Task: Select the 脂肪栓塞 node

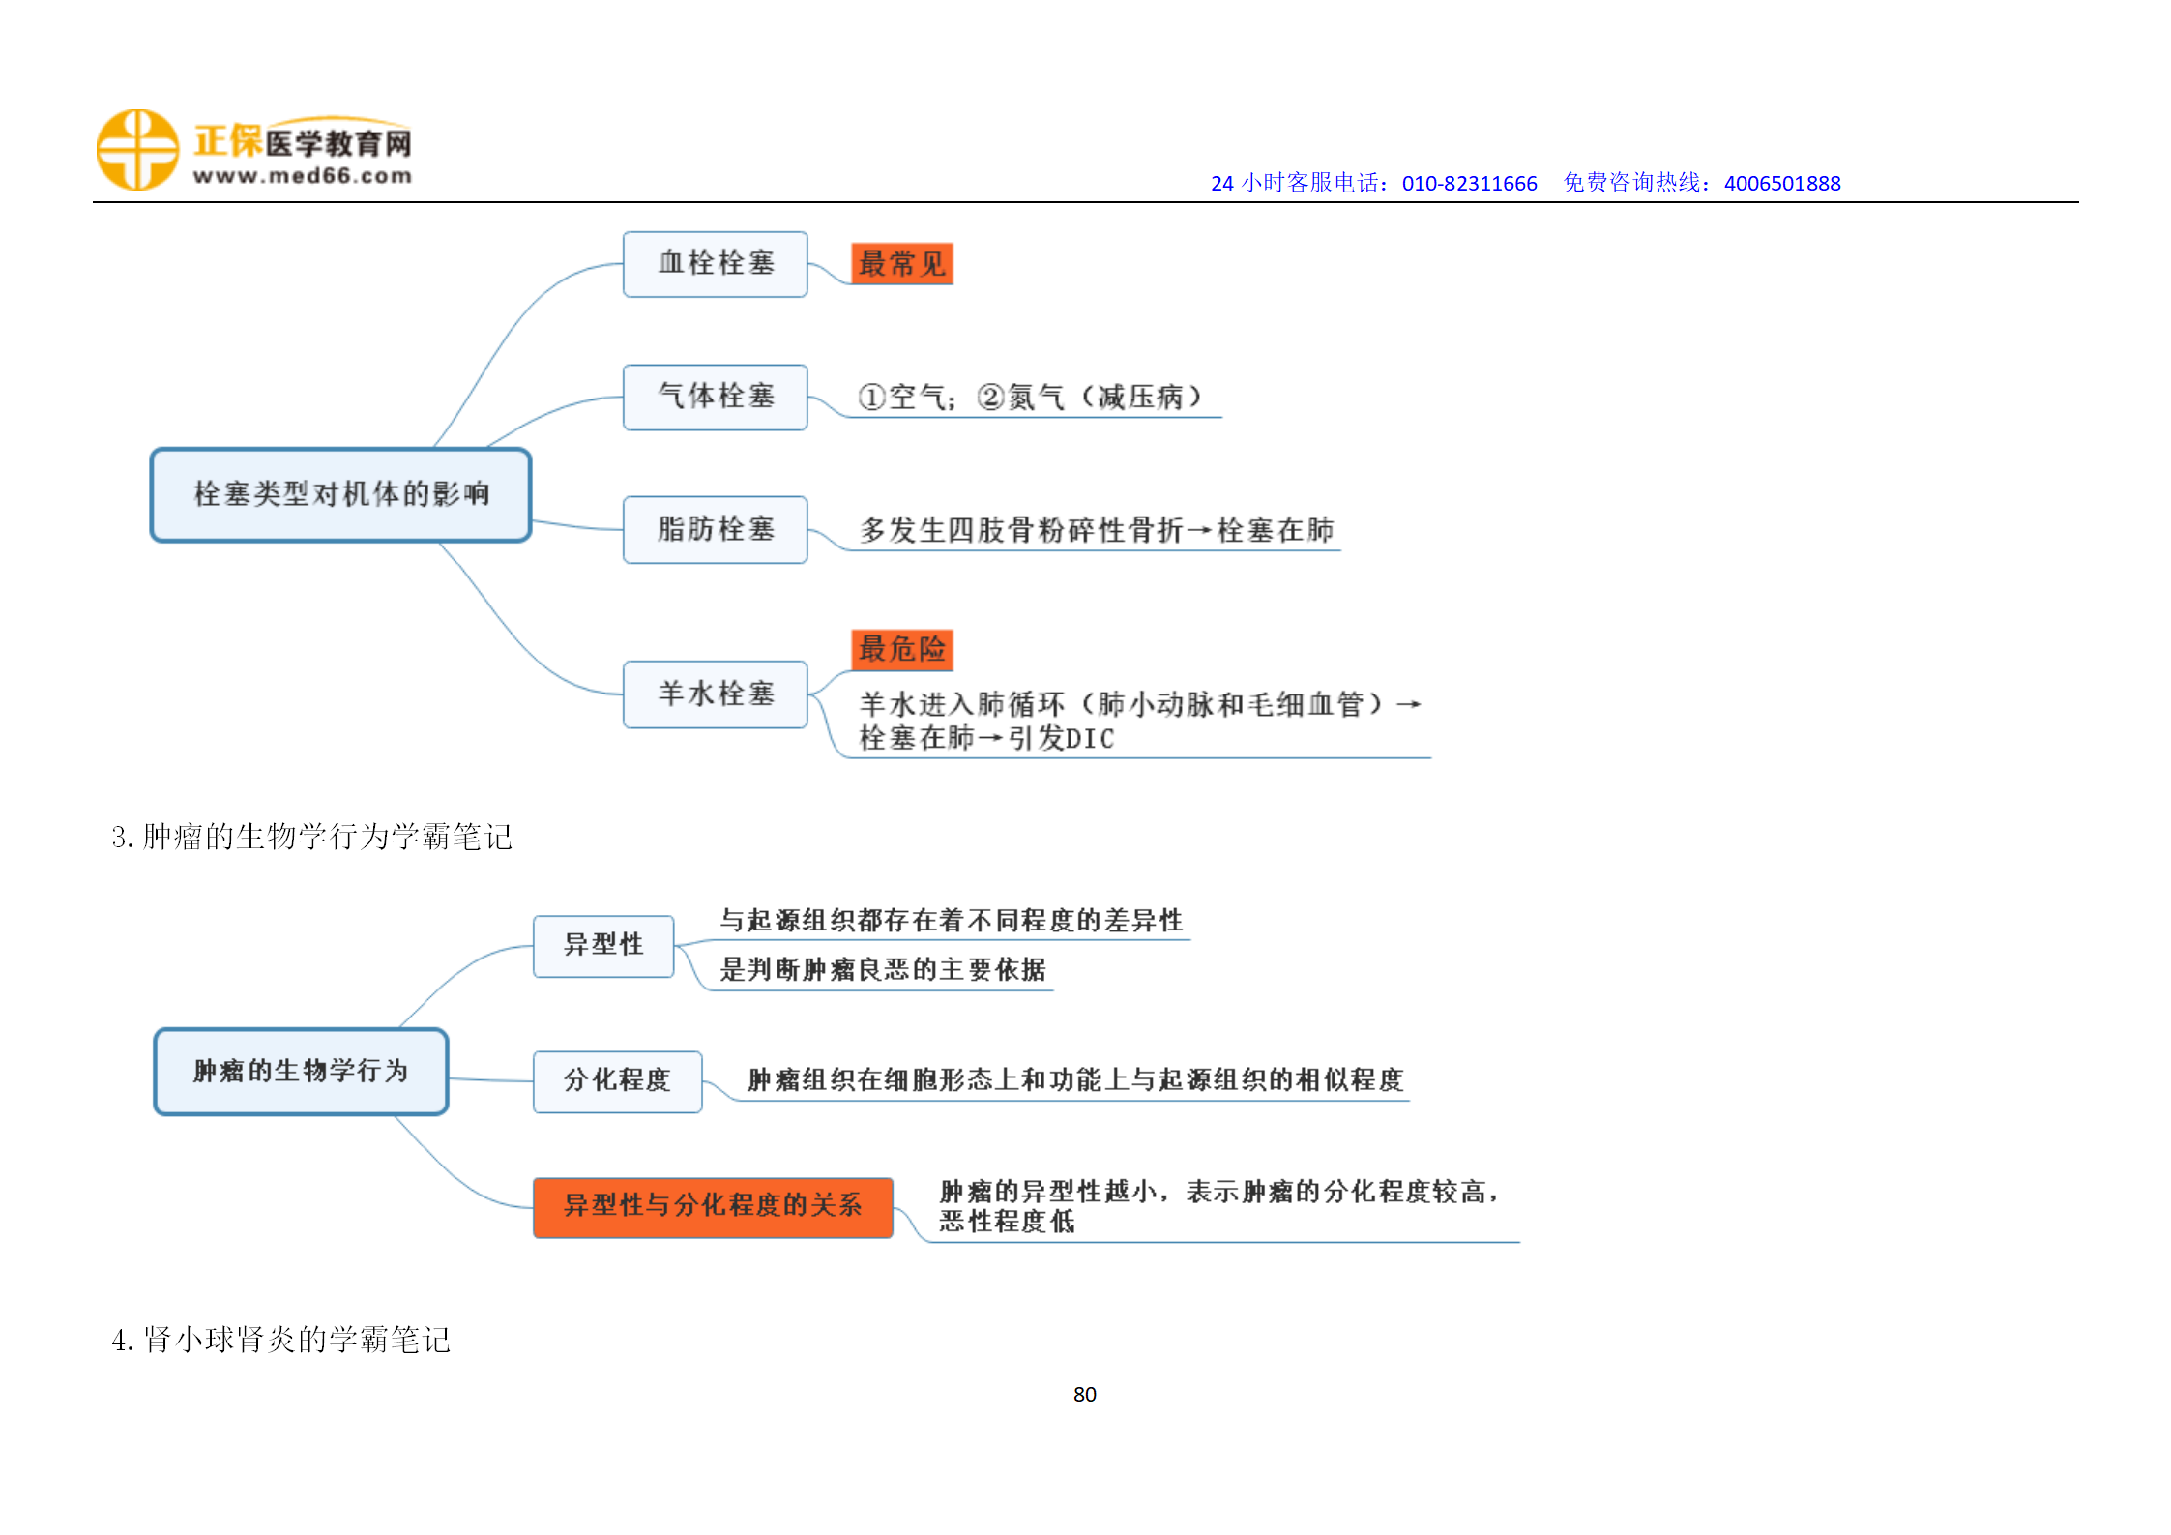Action: (715, 529)
